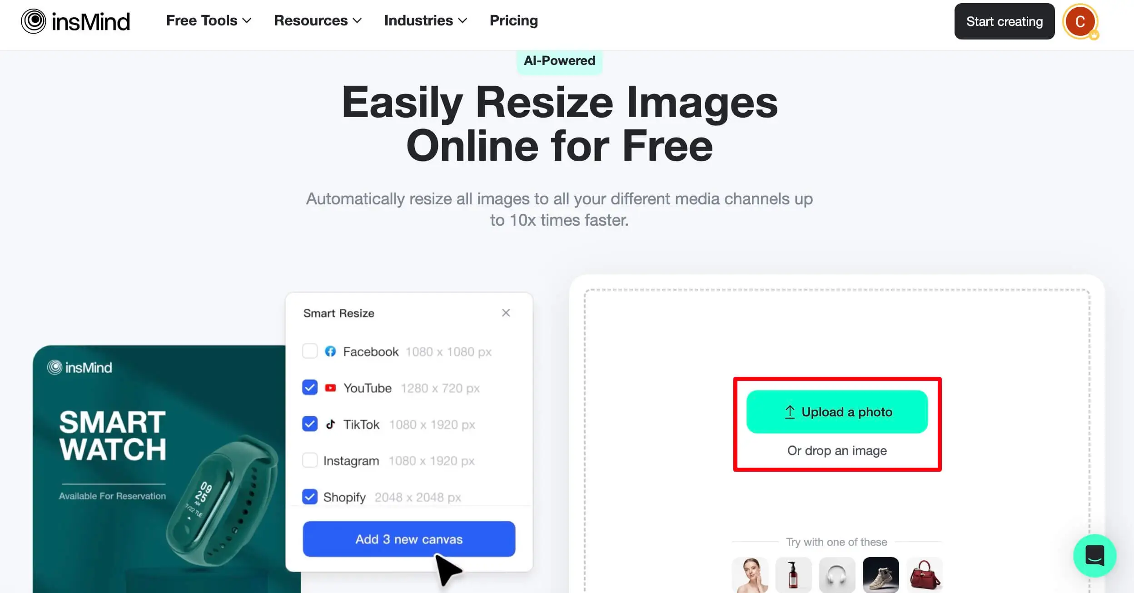
Task: Click the Upload a photo button
Action: 837,411
